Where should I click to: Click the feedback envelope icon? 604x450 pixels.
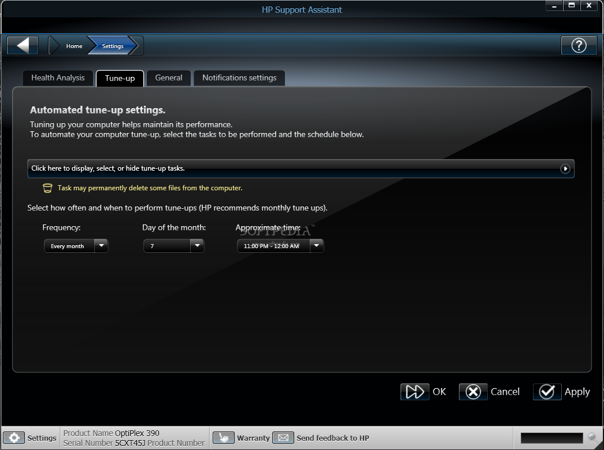point(283,438)
